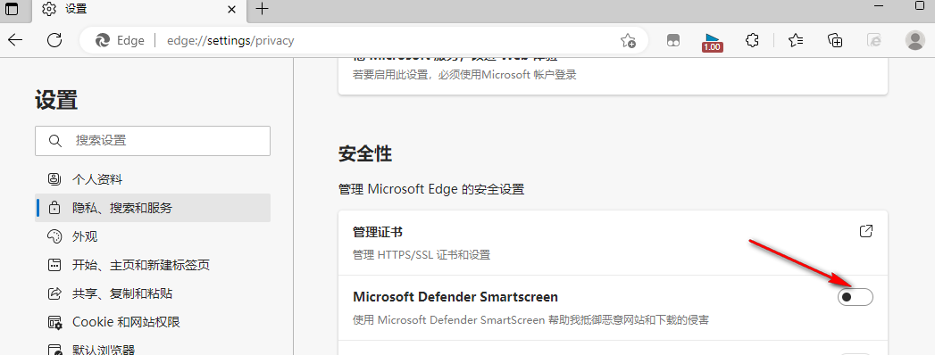
Task: Open the Extensions puzzle-piece icon
Action: pos(753,40)
